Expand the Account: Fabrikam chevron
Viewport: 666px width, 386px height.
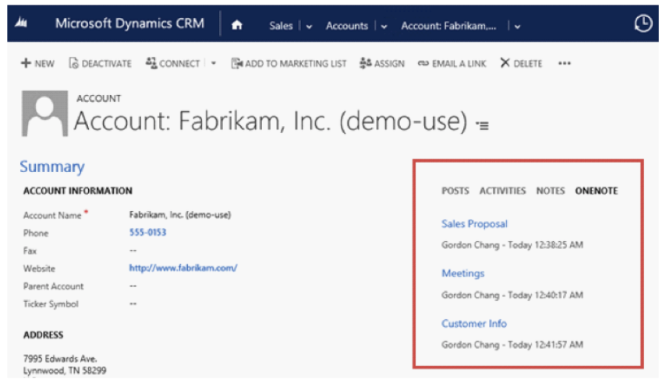pos(517,26)
